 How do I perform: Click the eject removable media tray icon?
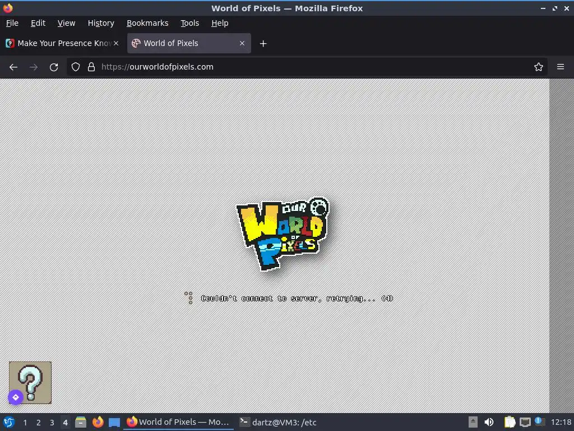pyautogui.click(x=473, y=422)
